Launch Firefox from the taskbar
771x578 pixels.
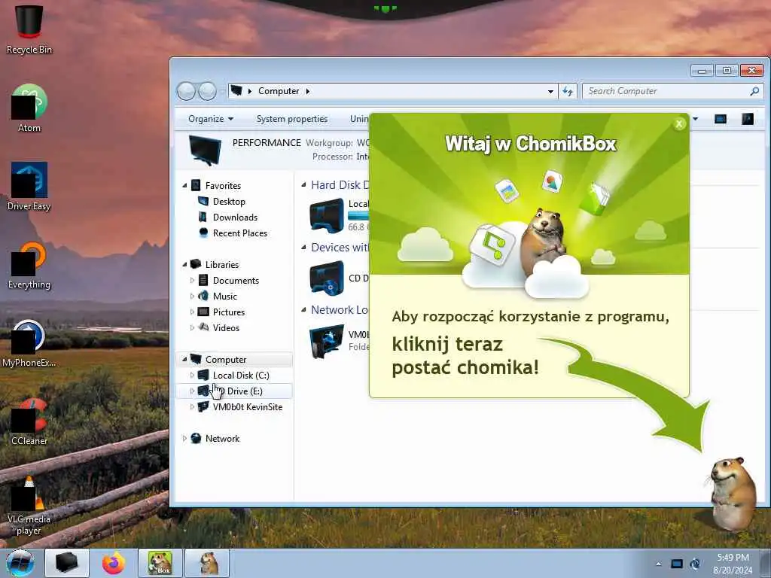point(114,563)
